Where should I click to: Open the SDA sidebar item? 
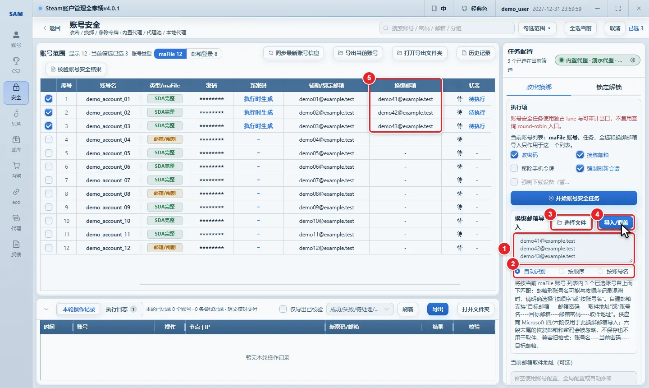tap(16, 118)
